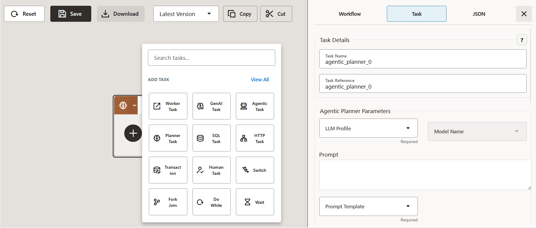The width and height of the screenshot is (536, 228).
Task: Reset the workflow
Action: (24, 14)
